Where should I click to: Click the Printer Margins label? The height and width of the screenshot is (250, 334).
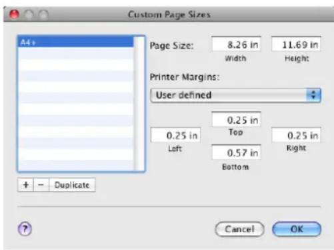click(x=185, y=77)
